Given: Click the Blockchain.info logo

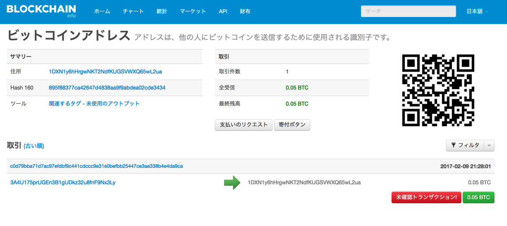Looking at the screenshot, I should click(x=41, y=11).
